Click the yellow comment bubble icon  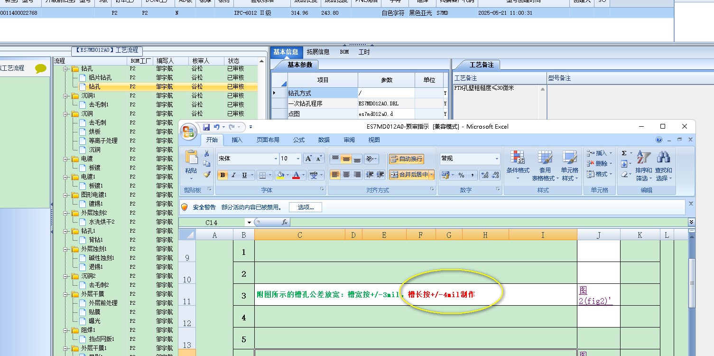[x=41, y=69]
